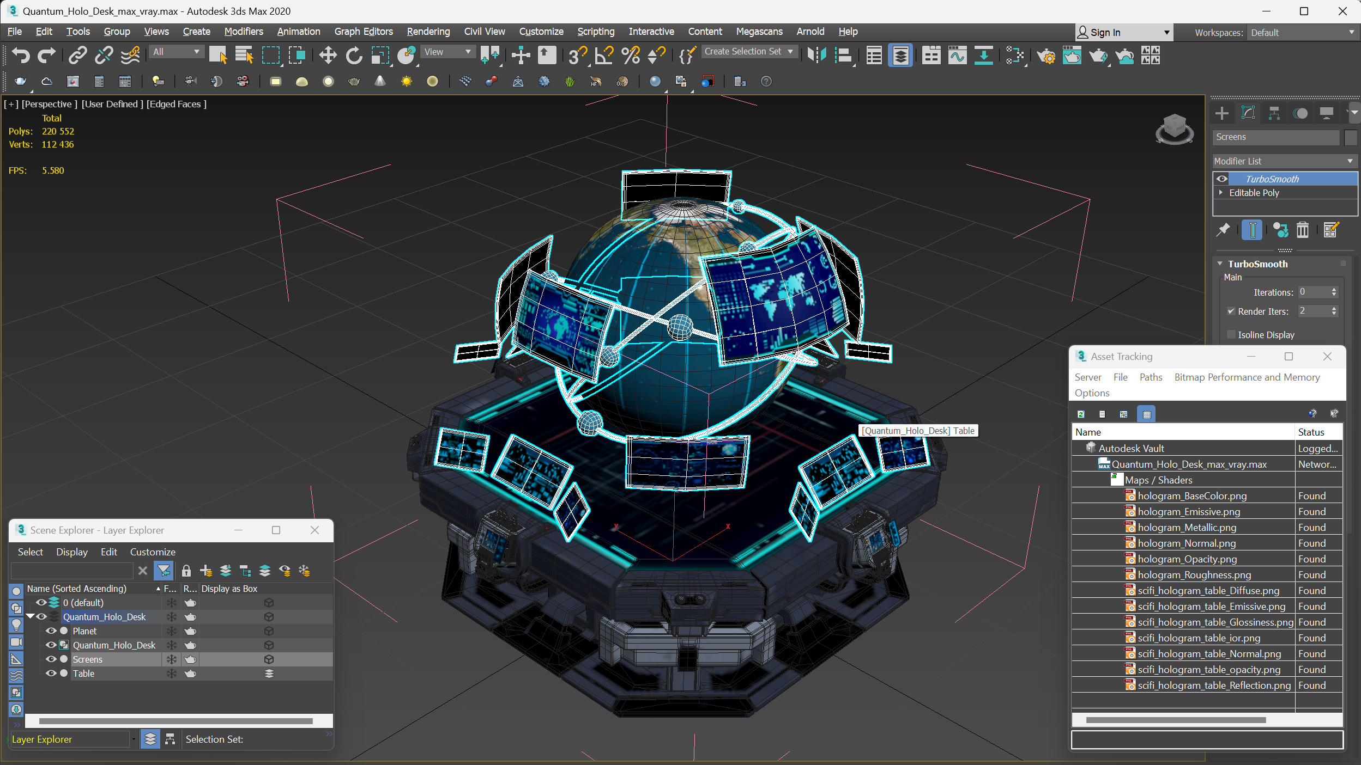Open the Paths menu in Asset Tracking
The height and width of the screenshot is (765, 1361).
[1150, 377]
